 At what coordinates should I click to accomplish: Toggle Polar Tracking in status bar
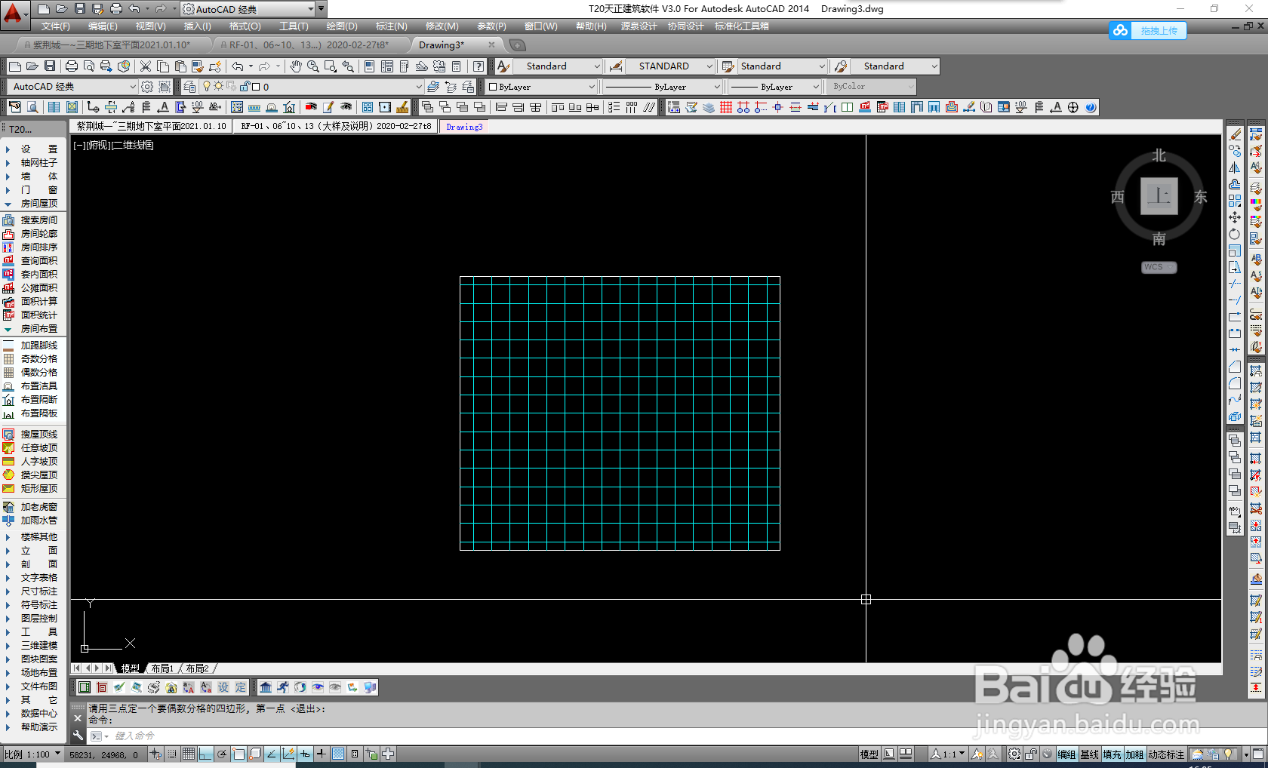(x=222, y=754)
